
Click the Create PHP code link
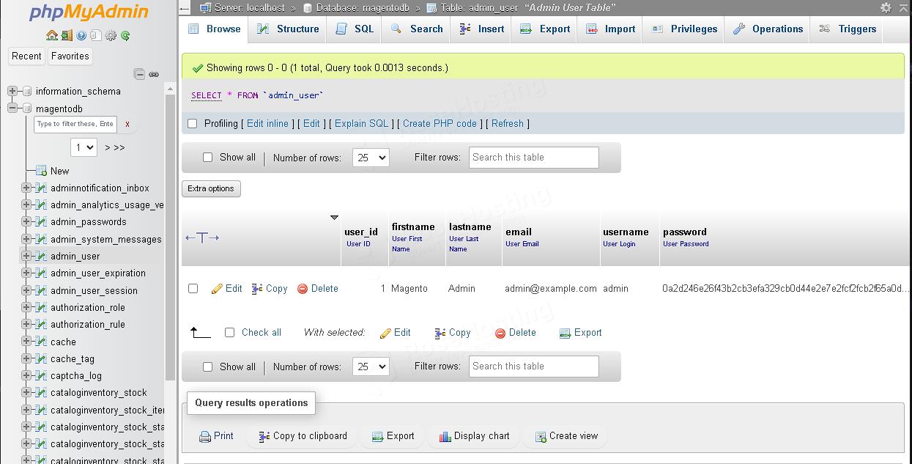pos(440,123)
